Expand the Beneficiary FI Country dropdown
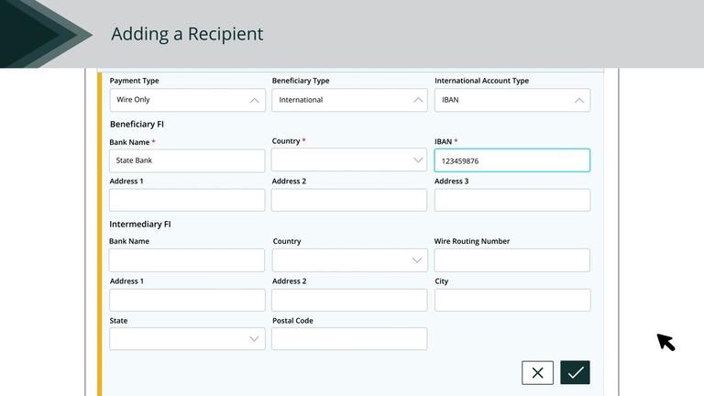This screenshot has height=396, width=704. 349,160
